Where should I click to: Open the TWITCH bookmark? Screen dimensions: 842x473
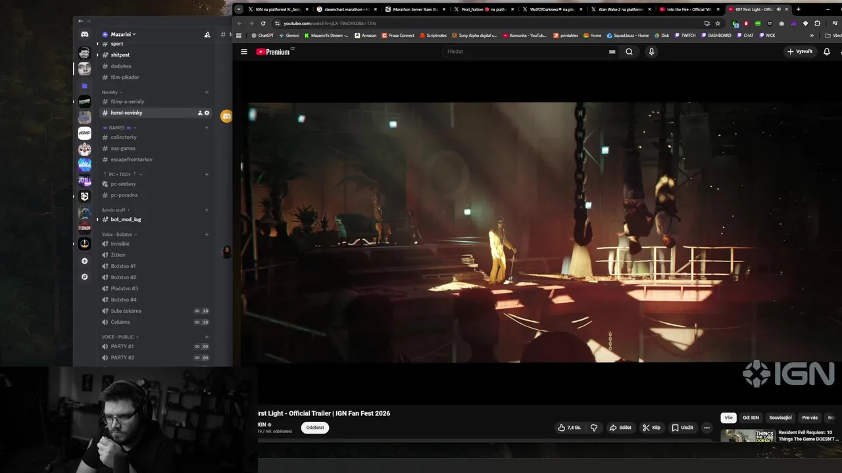tap(685, 35)
